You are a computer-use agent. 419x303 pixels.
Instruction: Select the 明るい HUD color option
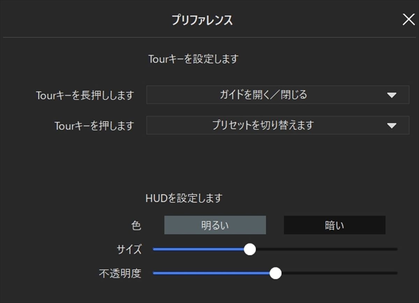215,225
